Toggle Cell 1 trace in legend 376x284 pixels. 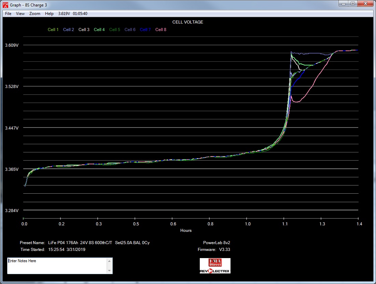tap(53, 30)
